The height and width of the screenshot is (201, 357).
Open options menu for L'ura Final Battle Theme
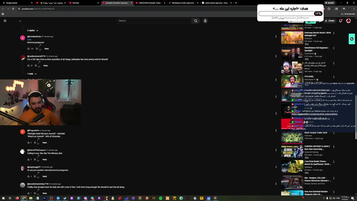[334, 162]
